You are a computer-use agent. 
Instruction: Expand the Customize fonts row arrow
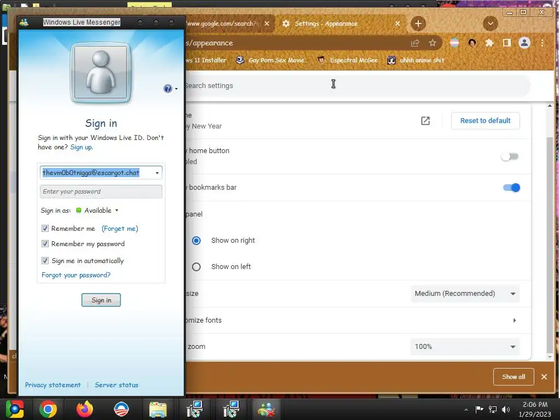click(514, 320)
